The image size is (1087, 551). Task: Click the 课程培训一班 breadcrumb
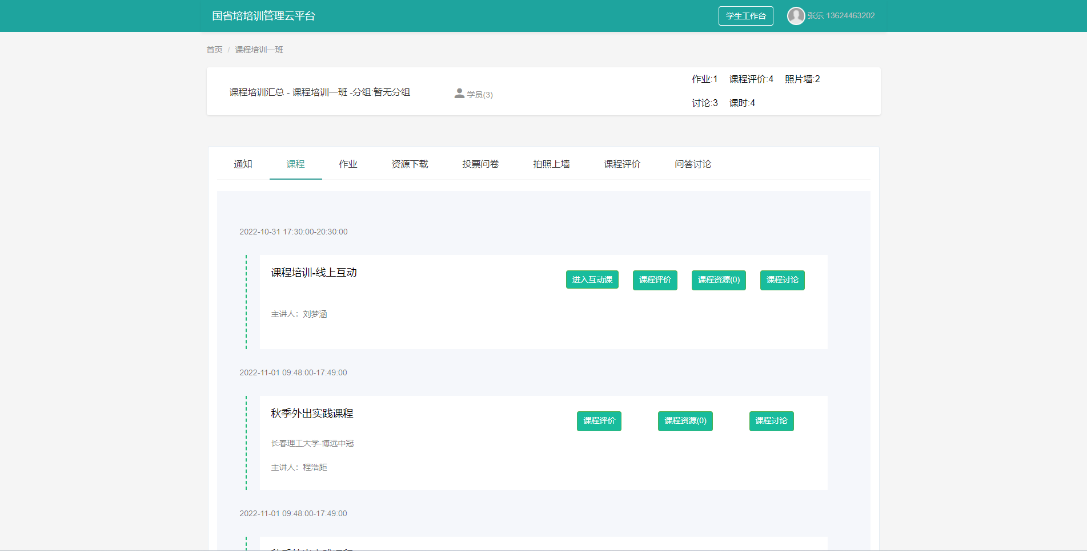(x=259, y=50)
